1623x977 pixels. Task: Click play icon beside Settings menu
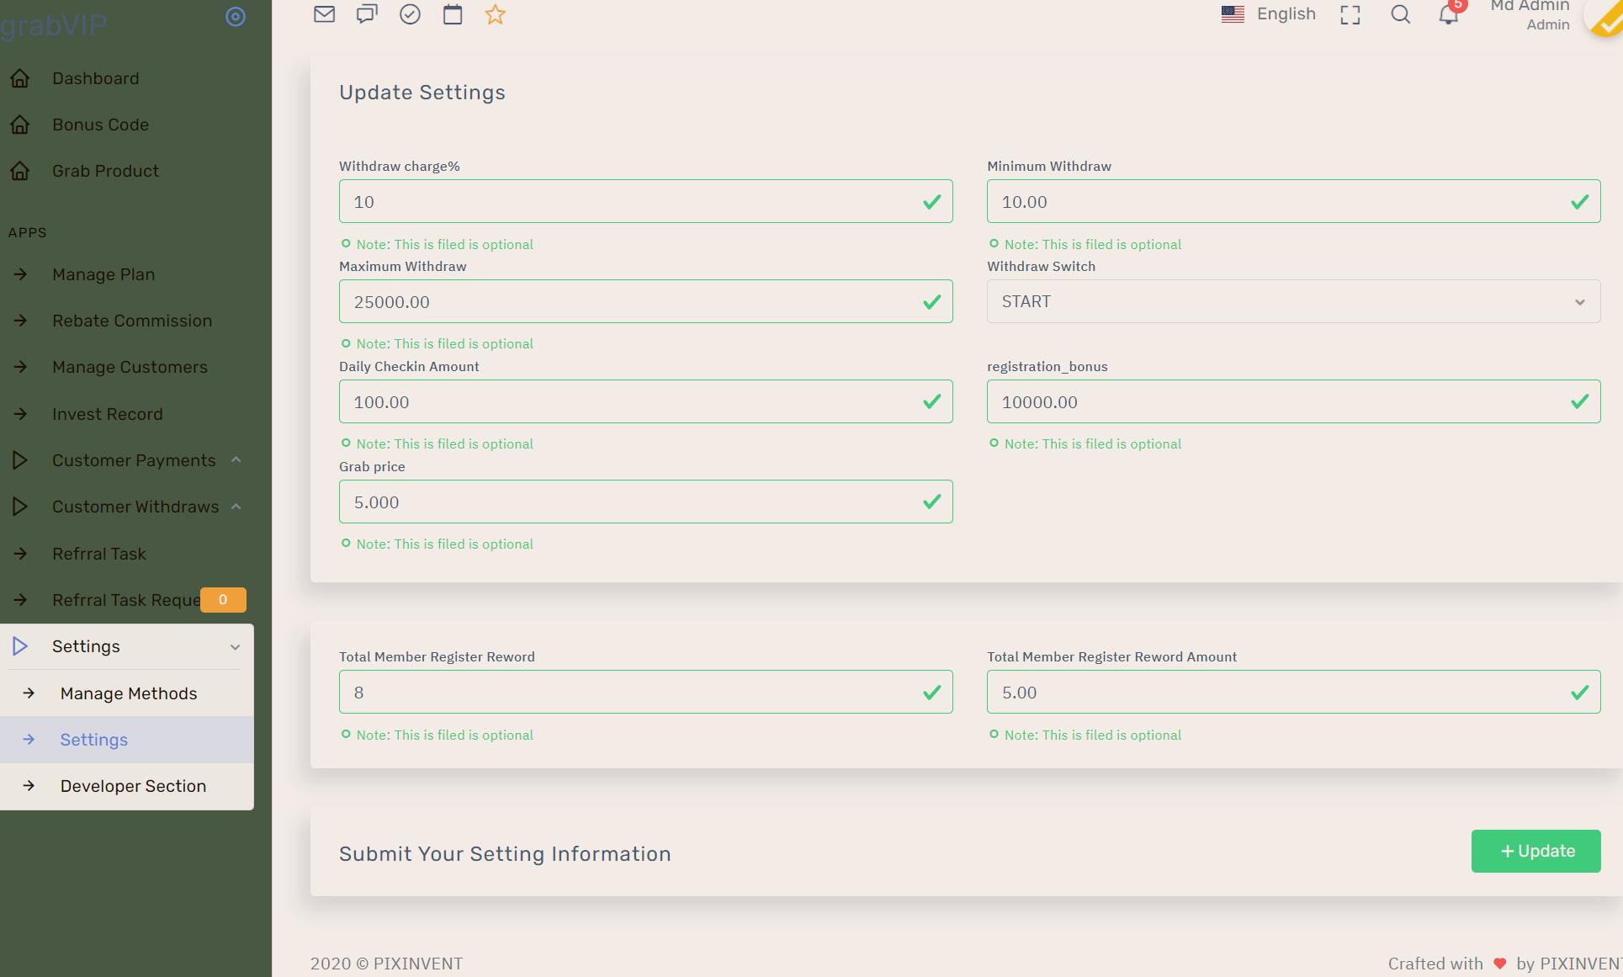20,646
